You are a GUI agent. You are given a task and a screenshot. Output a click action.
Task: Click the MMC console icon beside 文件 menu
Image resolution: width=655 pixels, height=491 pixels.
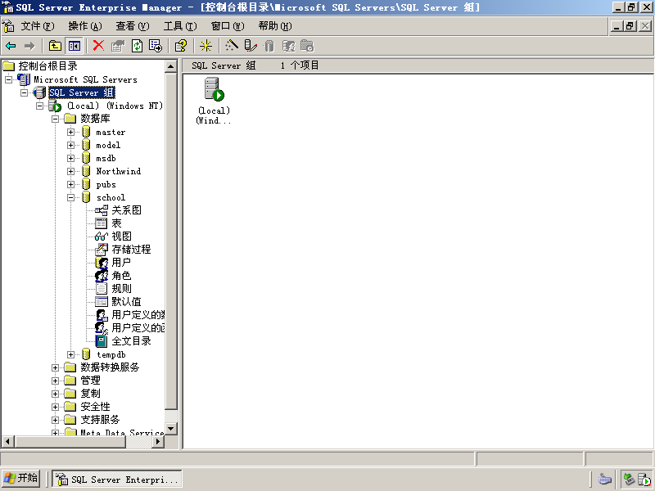[x=8, y=26]
